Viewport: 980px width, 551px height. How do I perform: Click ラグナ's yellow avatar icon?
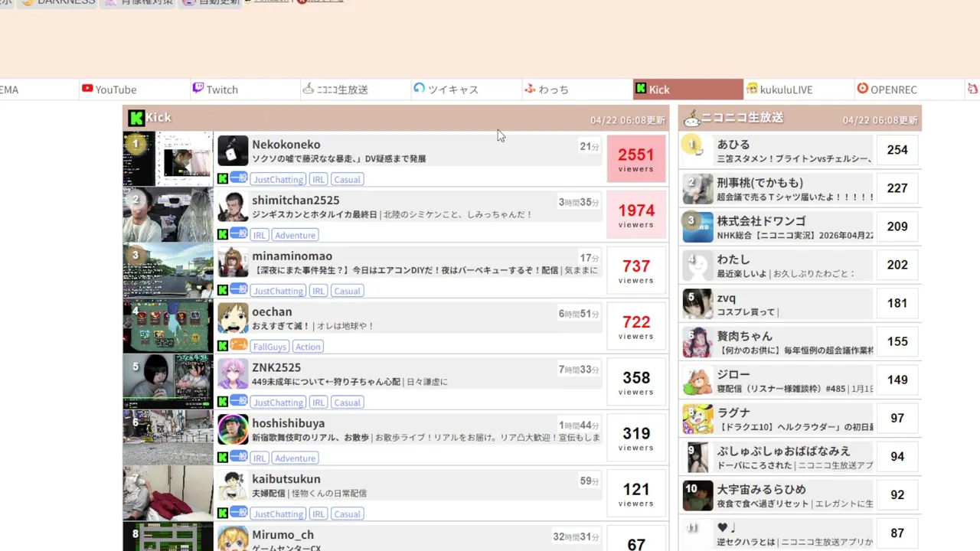click(697, 418)
